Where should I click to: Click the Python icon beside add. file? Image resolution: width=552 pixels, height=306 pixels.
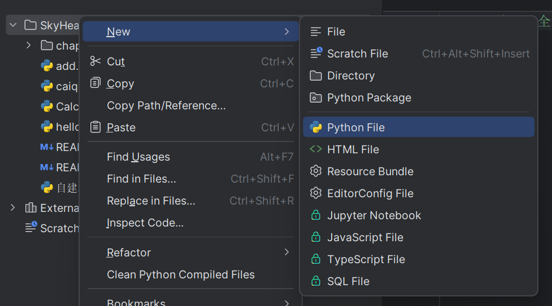click(46, 66)
